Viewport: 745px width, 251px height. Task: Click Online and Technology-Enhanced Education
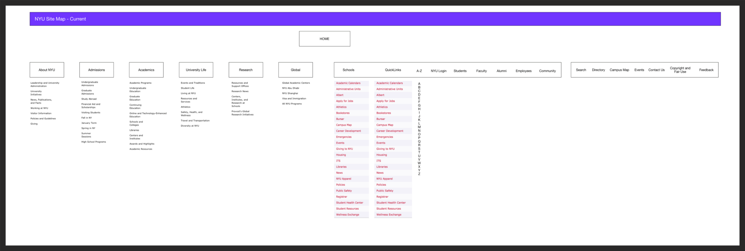pyautogui.click(x=148, y=115)
